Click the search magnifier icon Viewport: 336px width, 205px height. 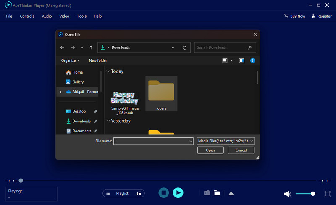coord(250,47)
